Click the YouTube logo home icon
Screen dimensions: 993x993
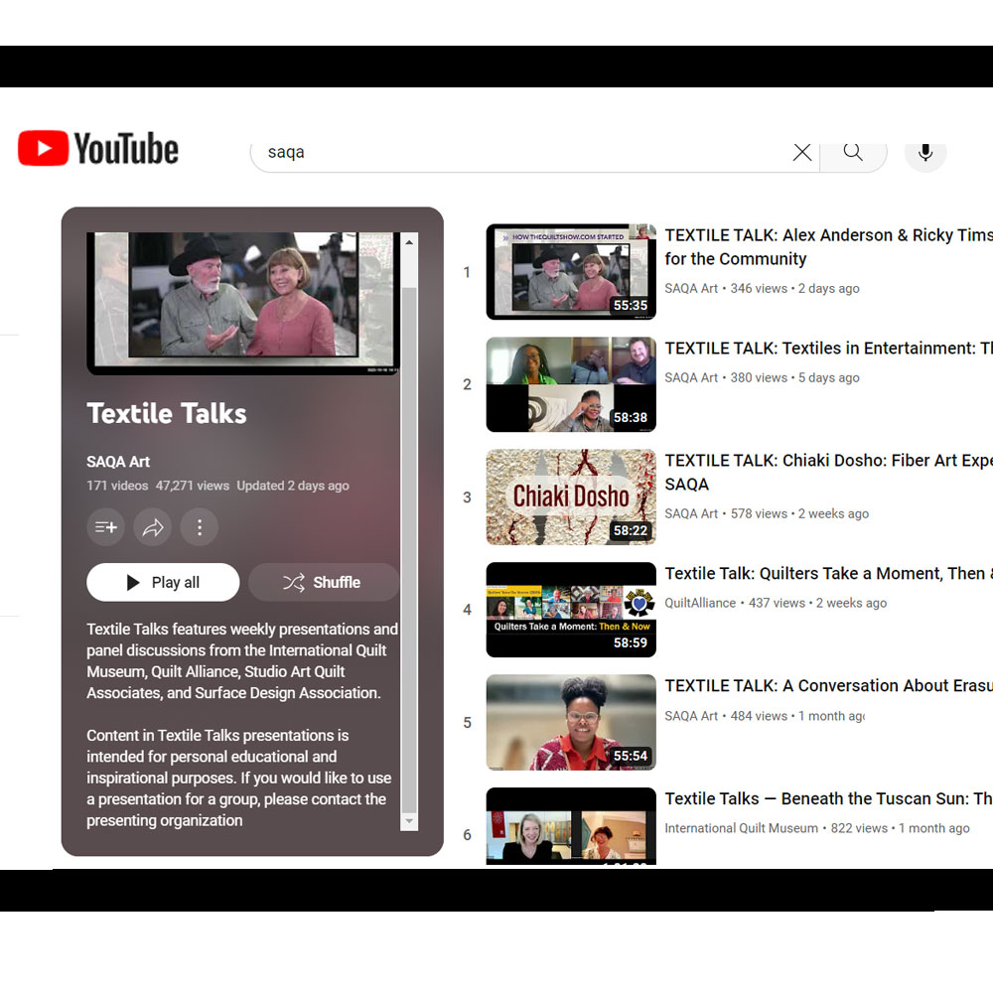click(x=97, y=149)
